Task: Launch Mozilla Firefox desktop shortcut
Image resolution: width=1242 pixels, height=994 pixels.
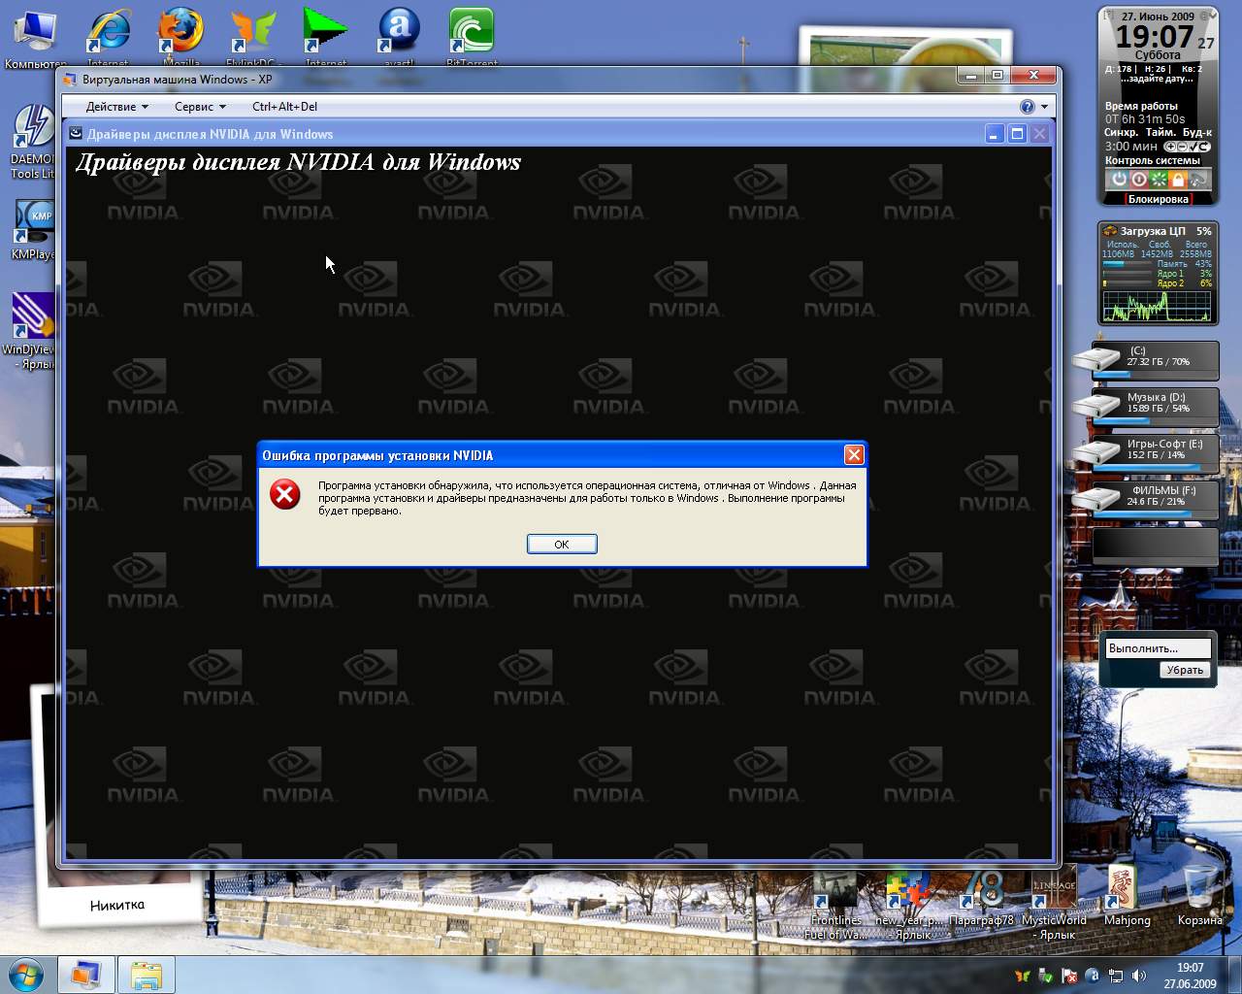Action: [181, 37]
